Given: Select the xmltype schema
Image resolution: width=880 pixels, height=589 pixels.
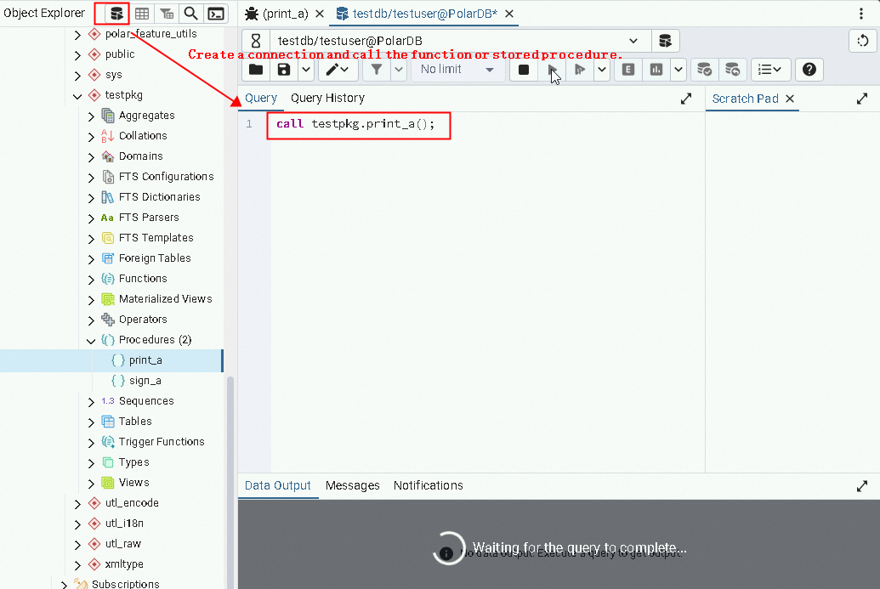Looking at the screenshot, I should tap(123, 564).
